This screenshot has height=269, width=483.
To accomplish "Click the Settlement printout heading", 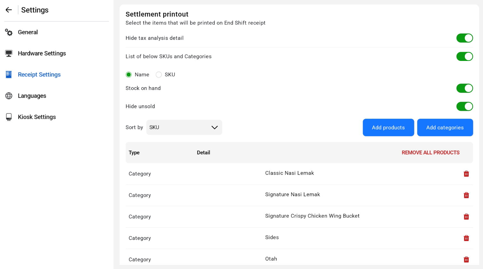I will tap(157, 14).
